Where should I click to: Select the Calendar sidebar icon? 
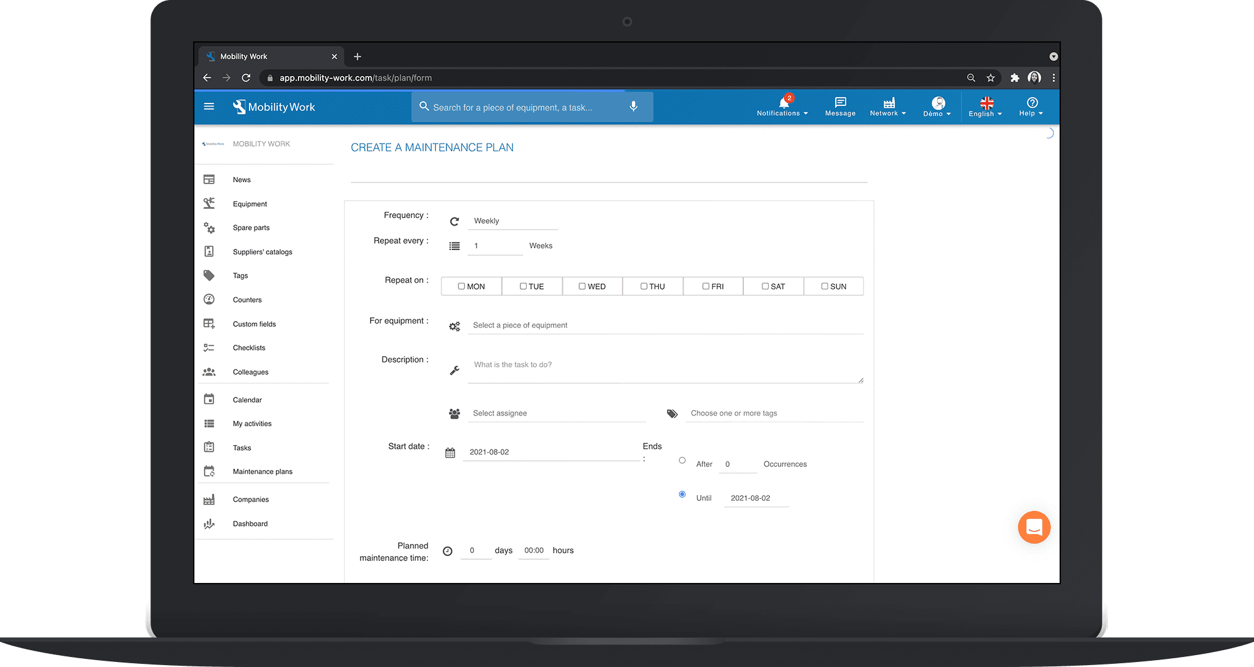pyautogui.click(x=209, y=399)
